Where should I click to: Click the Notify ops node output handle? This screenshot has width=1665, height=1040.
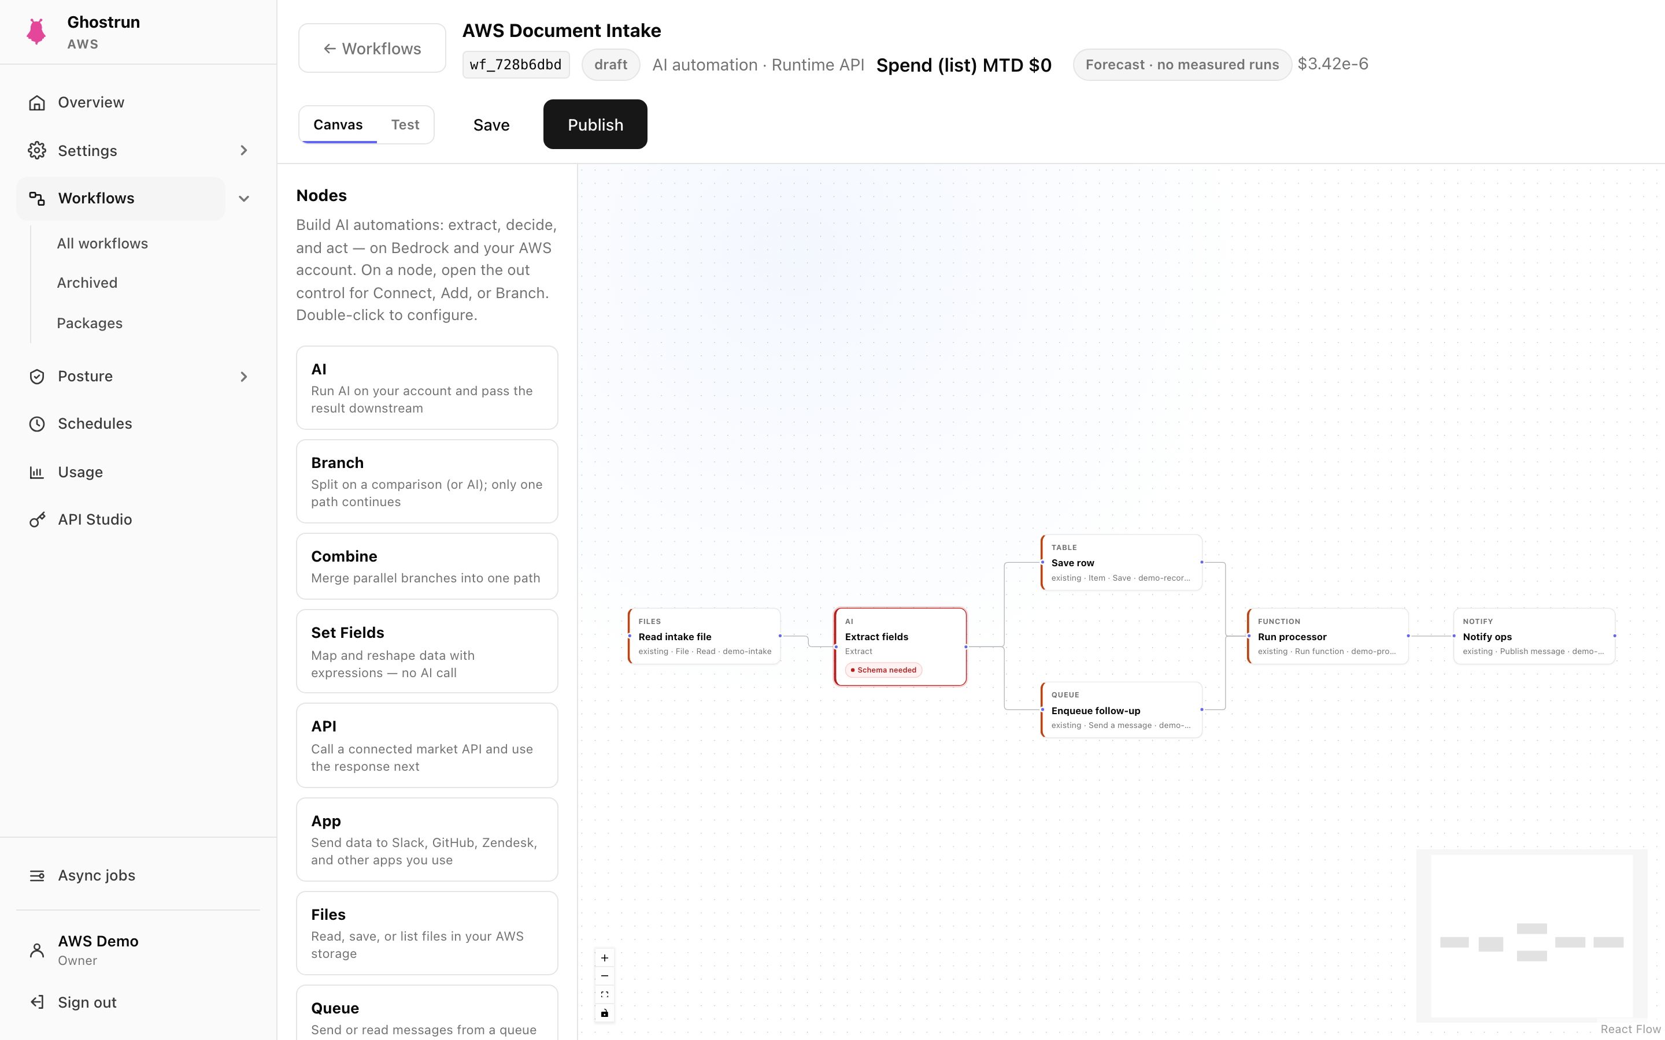(x=1615, y=636)
